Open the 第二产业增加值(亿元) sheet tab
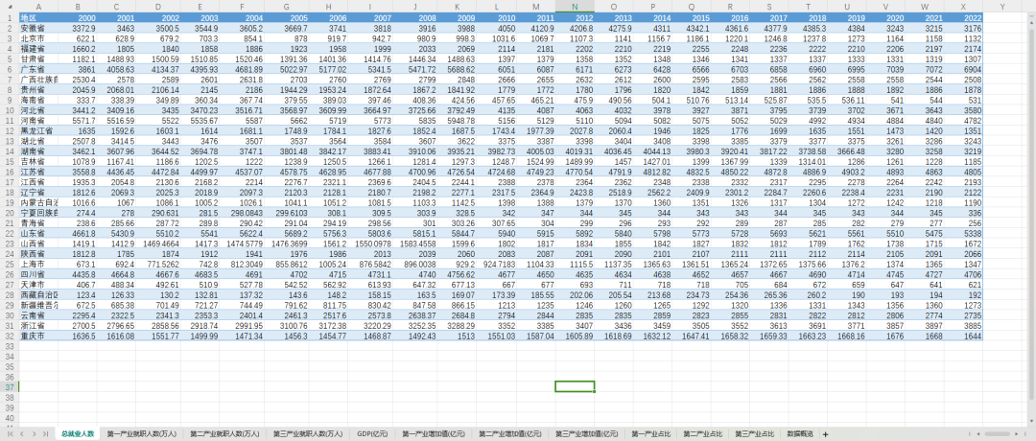 point(510,433)
